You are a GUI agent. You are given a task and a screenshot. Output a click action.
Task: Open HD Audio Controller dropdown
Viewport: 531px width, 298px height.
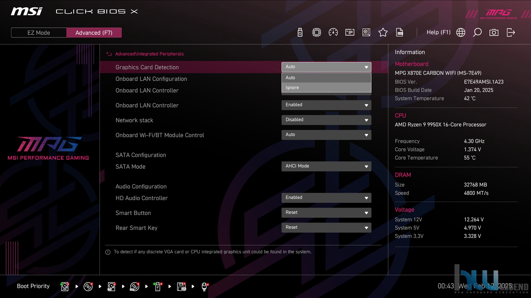coord(326,198)
